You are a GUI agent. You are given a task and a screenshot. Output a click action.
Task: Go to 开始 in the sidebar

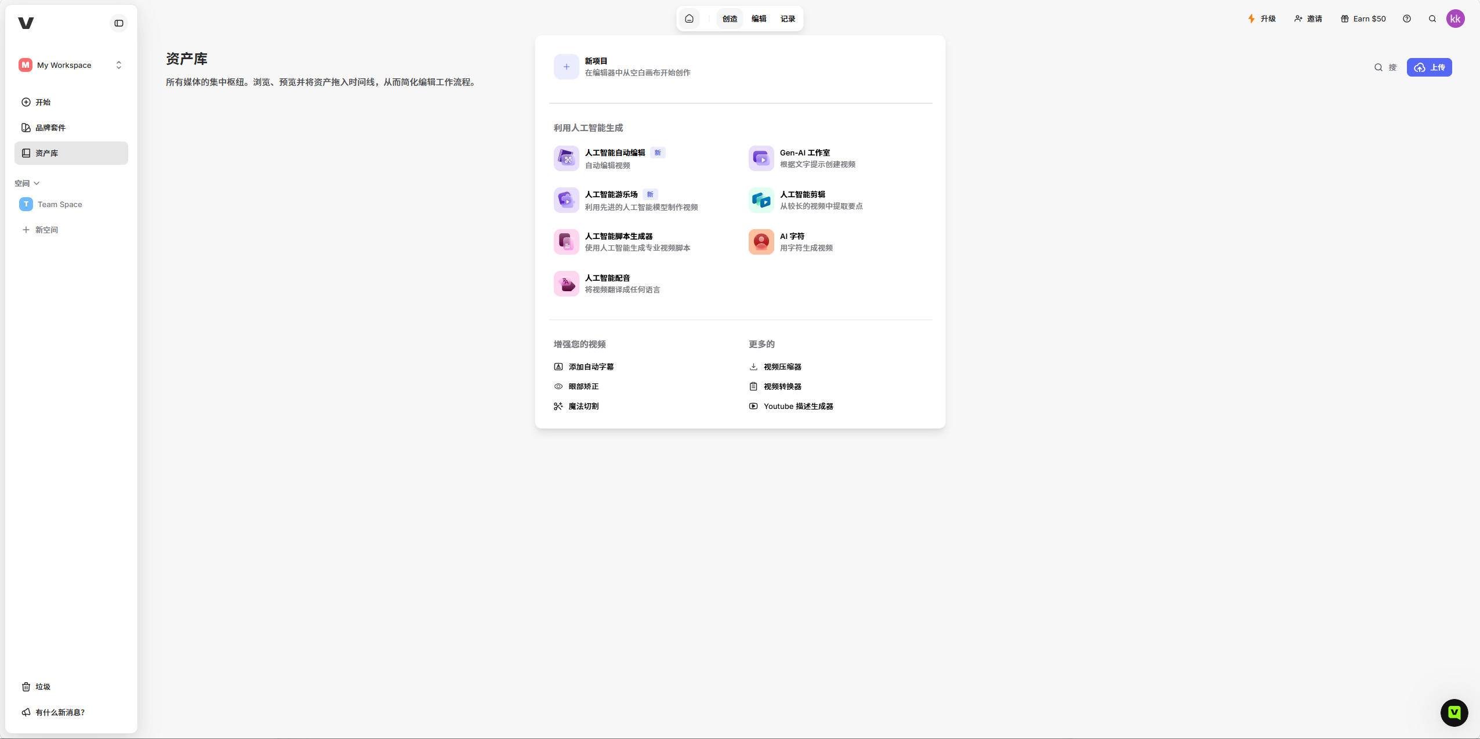71,102
